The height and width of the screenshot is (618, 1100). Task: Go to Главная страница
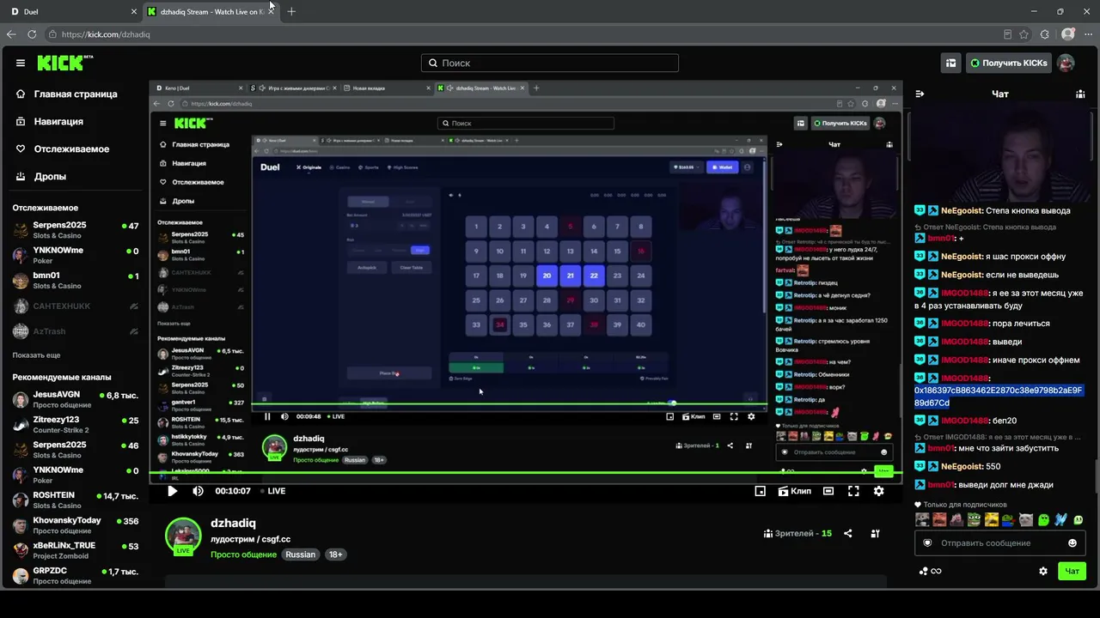pyautogui.click(x=67, y=94)
